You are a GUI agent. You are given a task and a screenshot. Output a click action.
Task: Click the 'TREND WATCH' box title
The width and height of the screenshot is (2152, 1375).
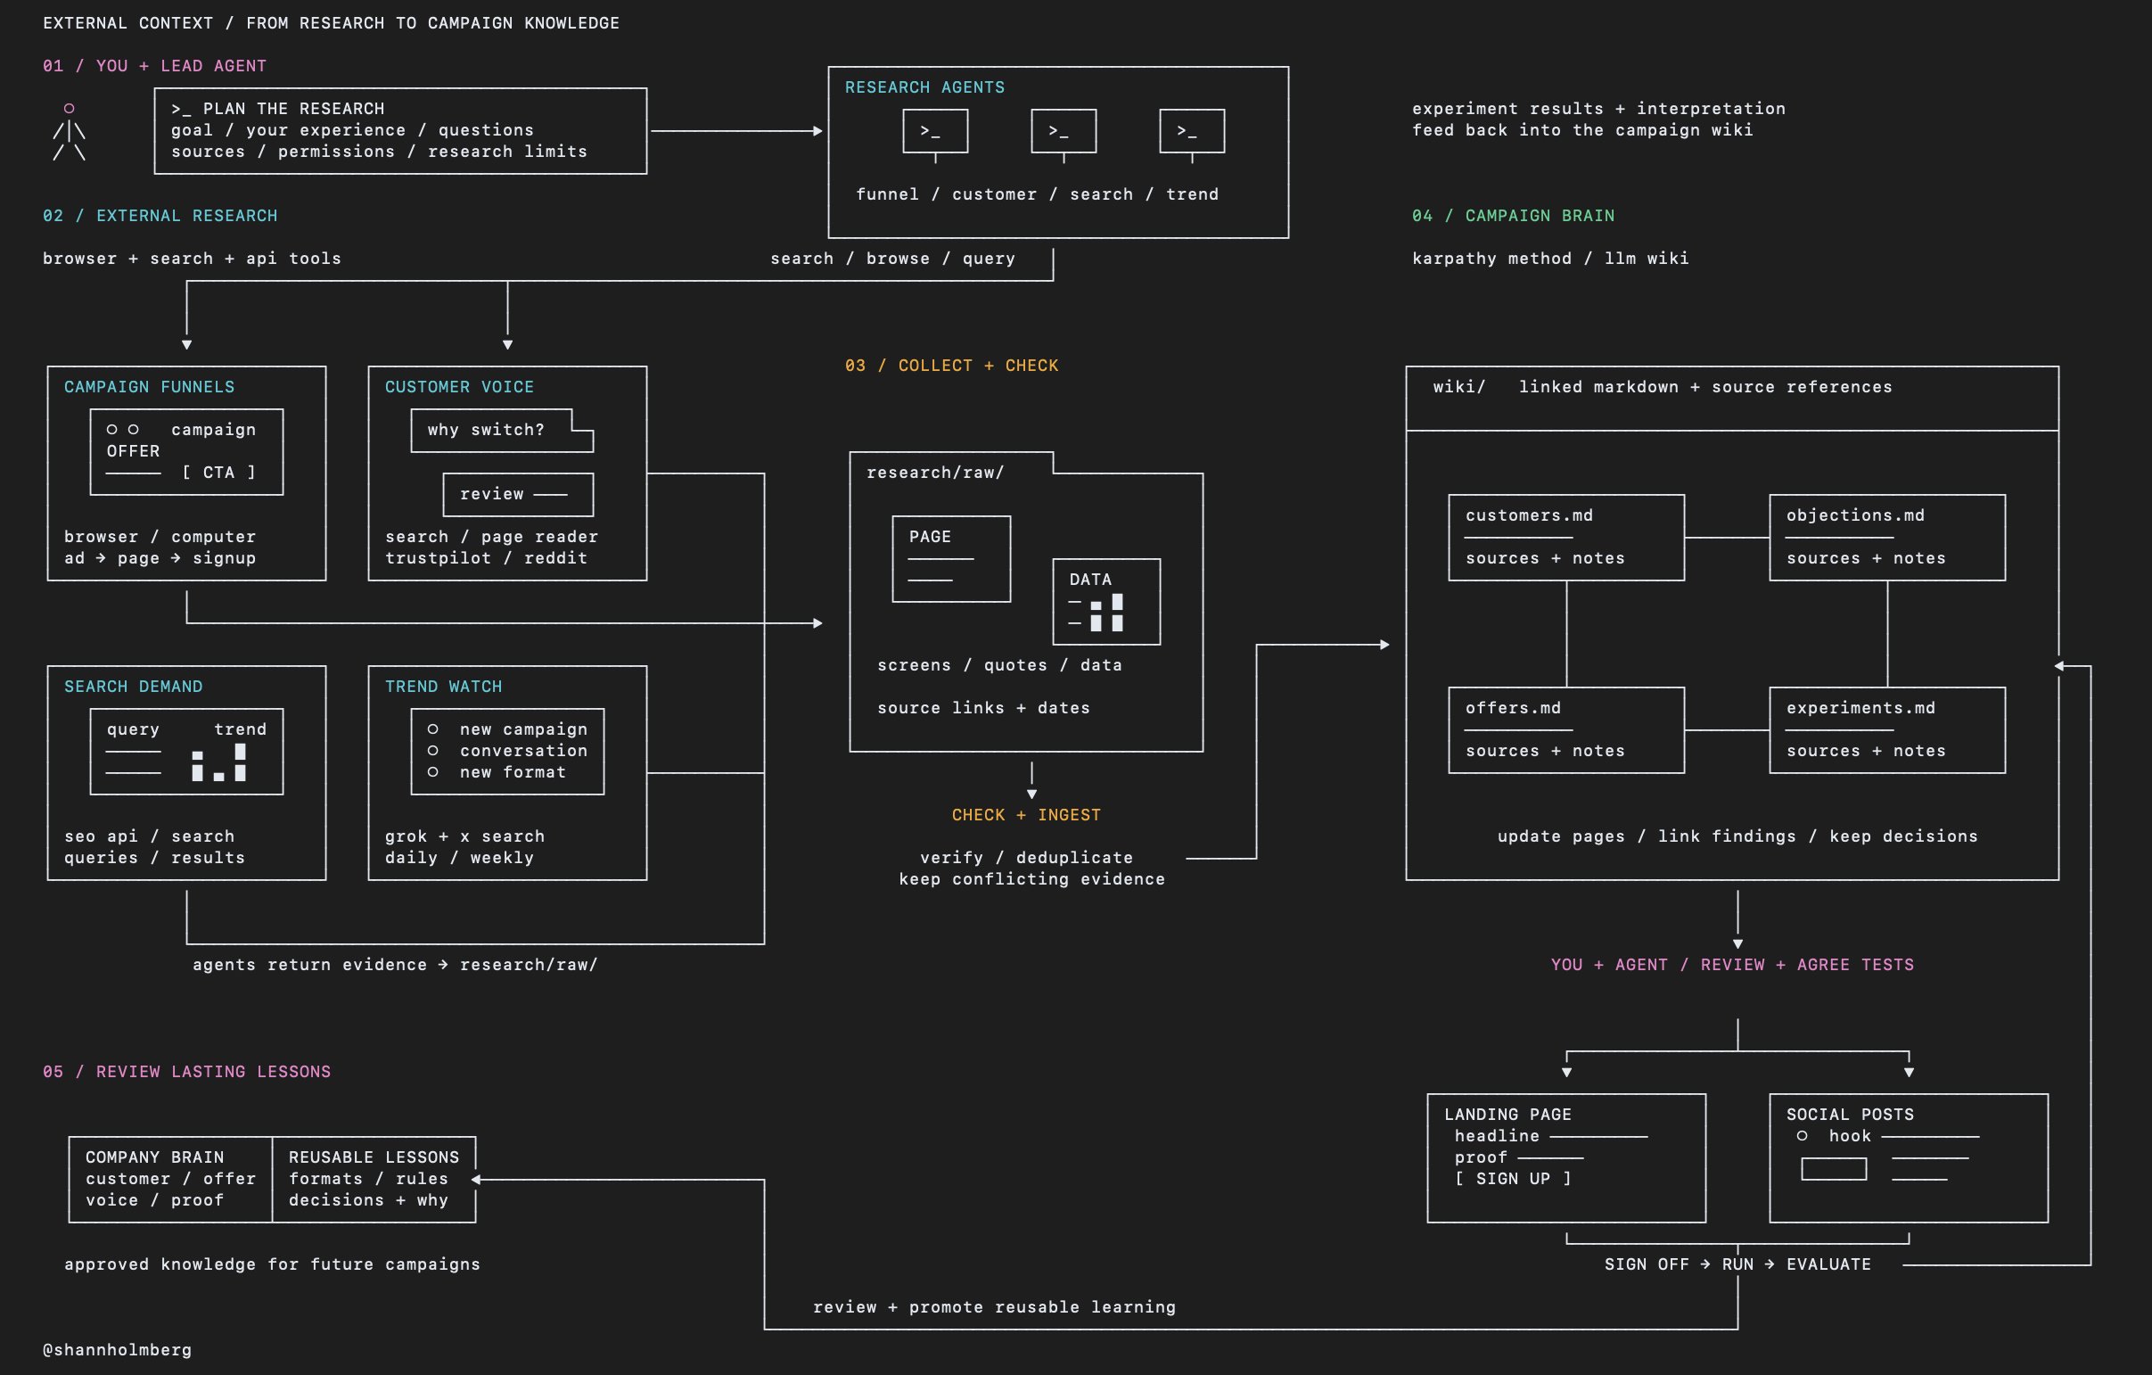443,687
